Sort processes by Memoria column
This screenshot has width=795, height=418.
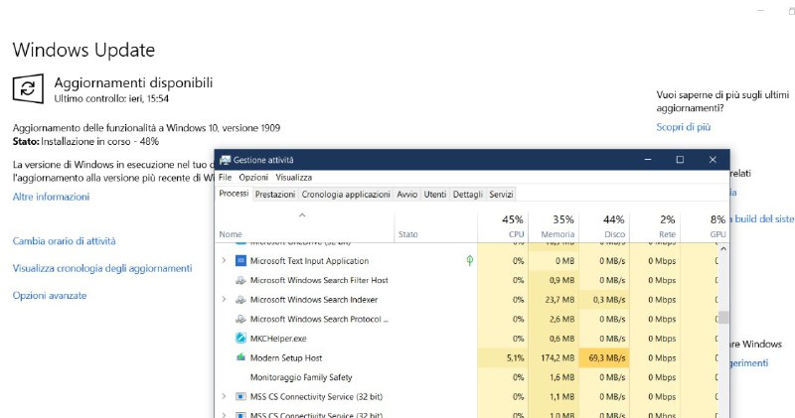[554, 226]
